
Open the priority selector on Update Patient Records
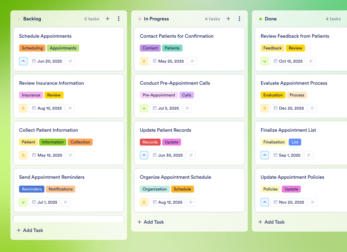point(144,155)
